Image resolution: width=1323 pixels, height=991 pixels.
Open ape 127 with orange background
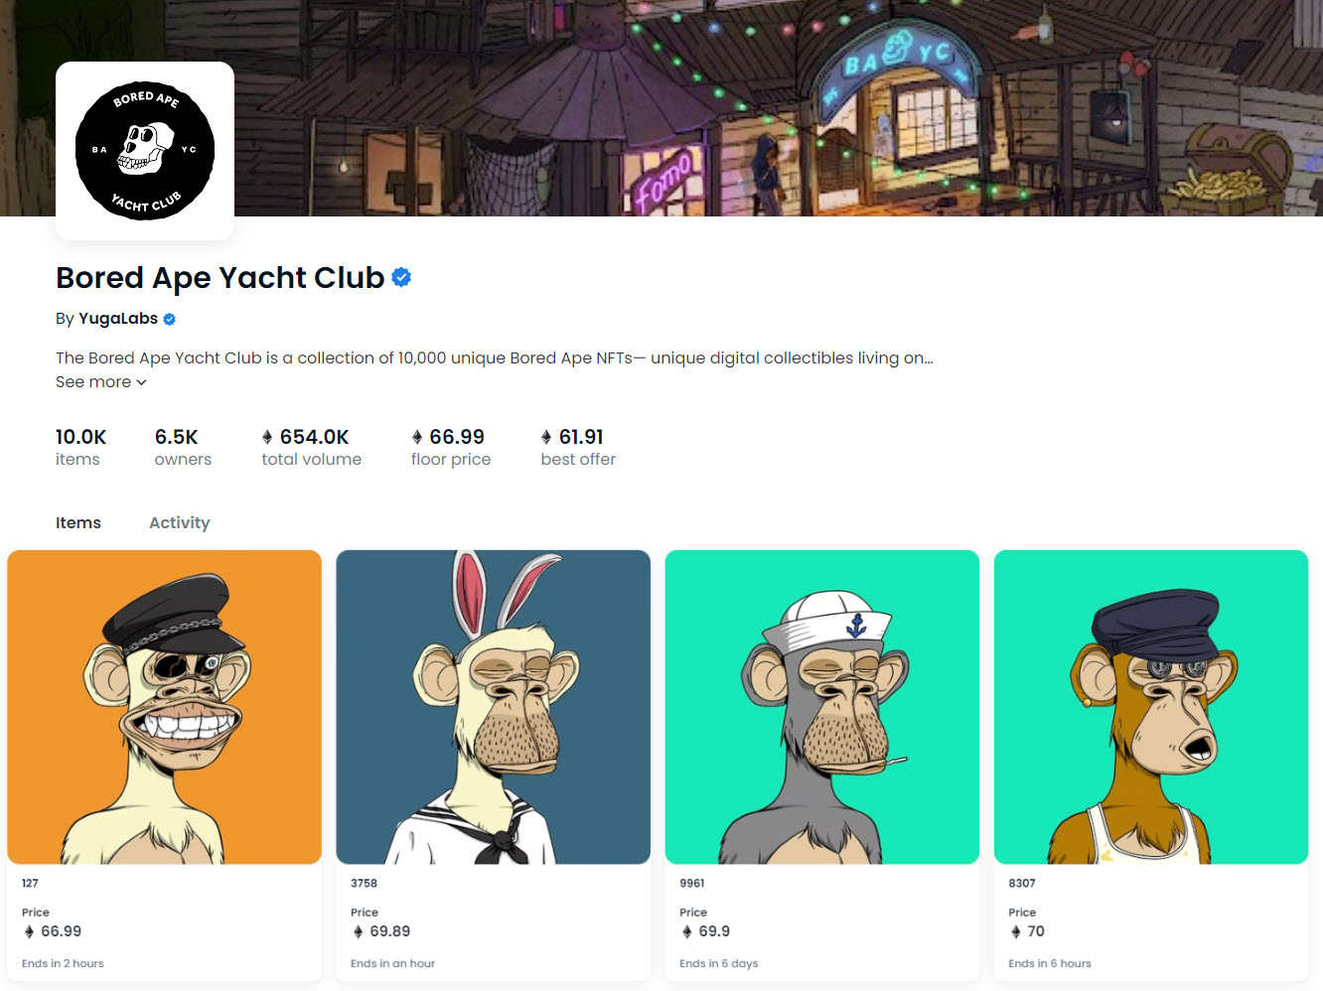tap(165, 707)
